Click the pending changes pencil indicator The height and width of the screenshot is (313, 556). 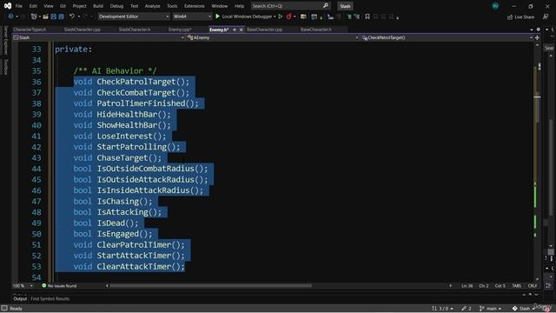(x=467, y=309)
